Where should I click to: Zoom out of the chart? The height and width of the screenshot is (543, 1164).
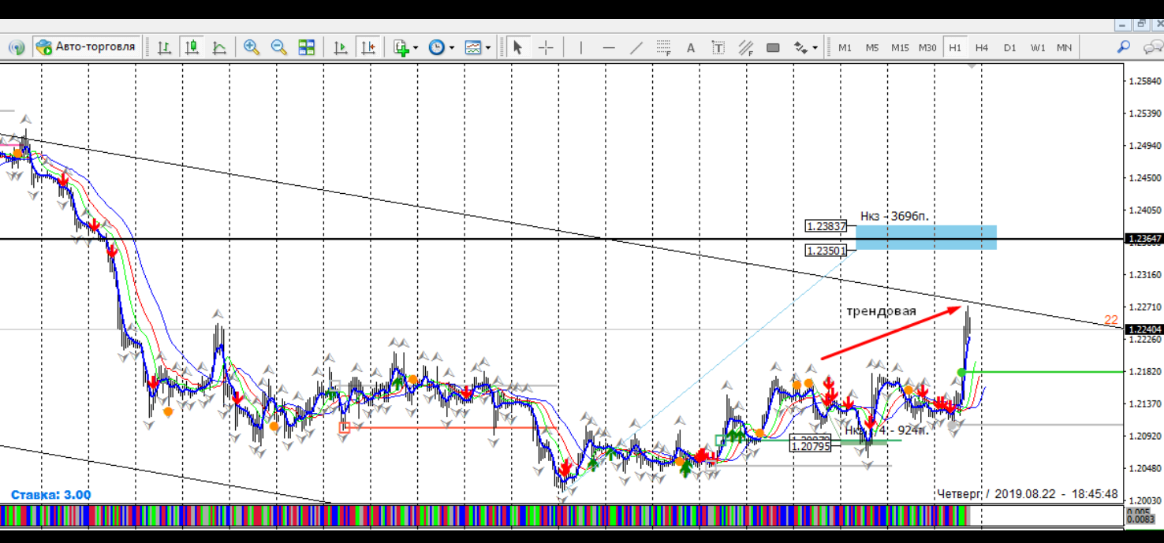coord(278,48)
